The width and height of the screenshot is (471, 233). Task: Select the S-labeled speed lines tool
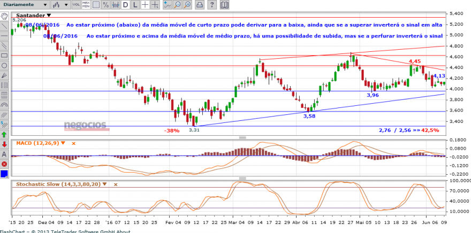coord(4,125)
